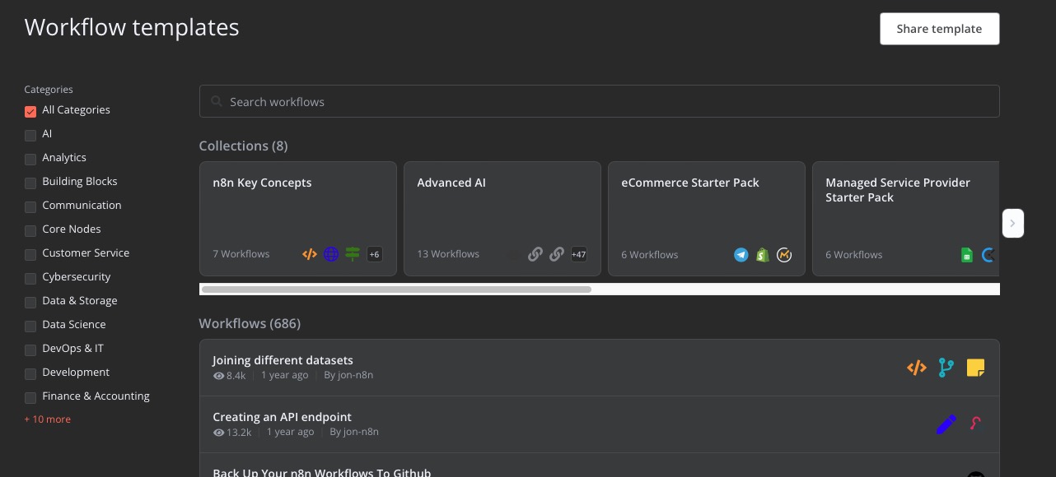This screenshot has height=477, width=1056.
Task: Select the orange Code node icon on Joining different datasets
Action: 916,368
